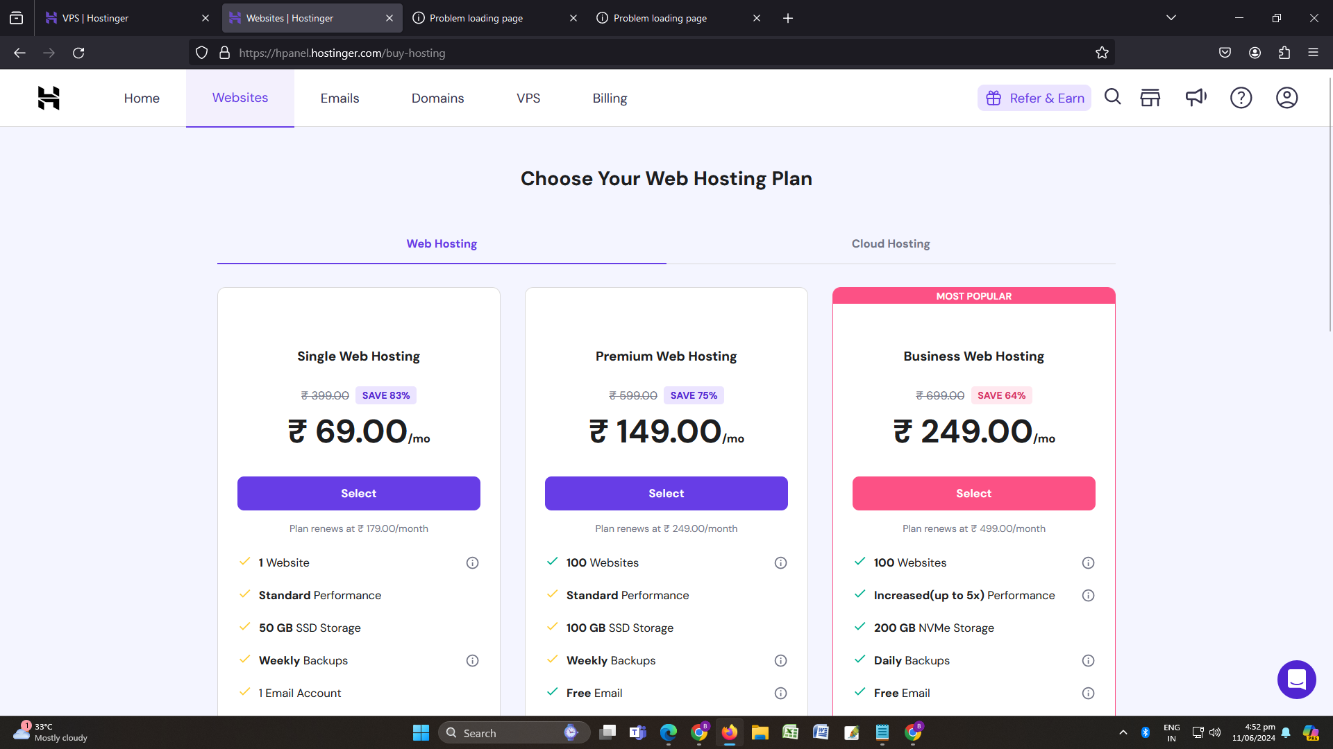Open Firefox application menu hamburger
Viewport: 1333px width, 749px height.
point(1313,53)
